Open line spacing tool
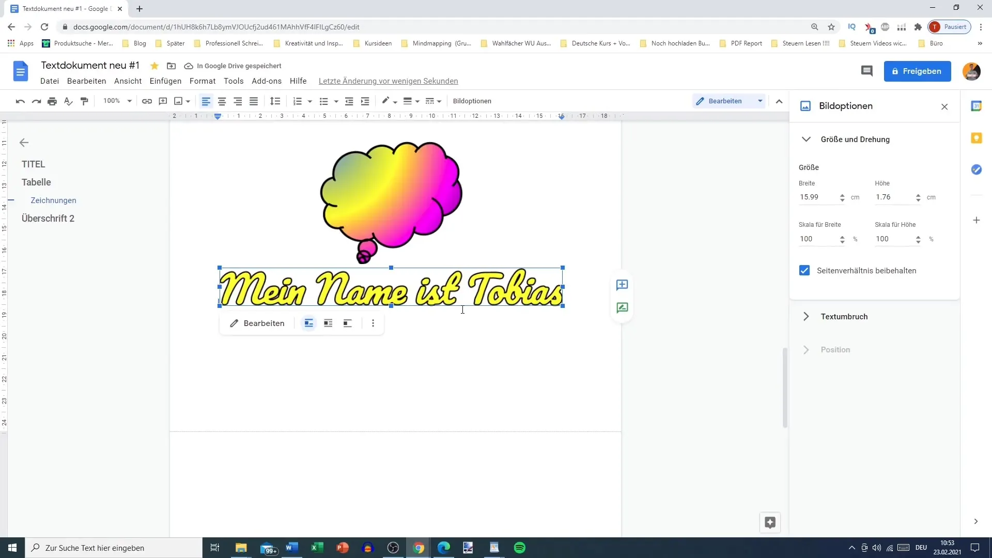 [x=275, y=101]
